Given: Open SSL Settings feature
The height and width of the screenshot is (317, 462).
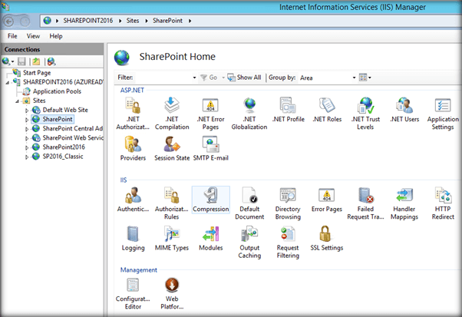Looking at the screenshot, I should 327,239.
